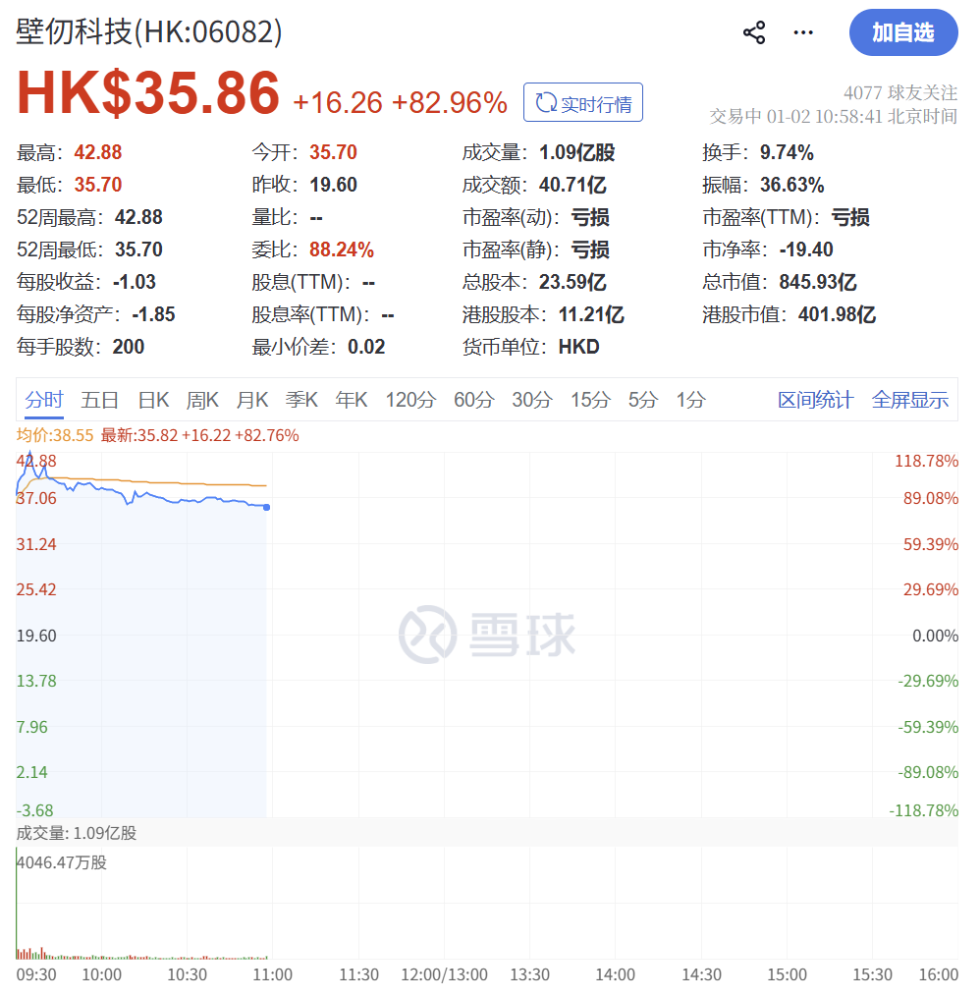Switch to the 60分 chart tab
980x998 pixels.
(x=474, y=400)
